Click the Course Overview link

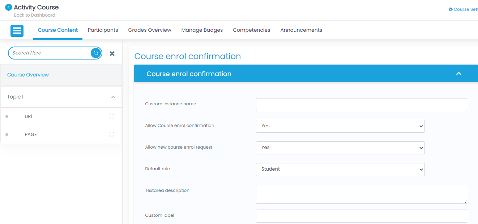[28, 75]
